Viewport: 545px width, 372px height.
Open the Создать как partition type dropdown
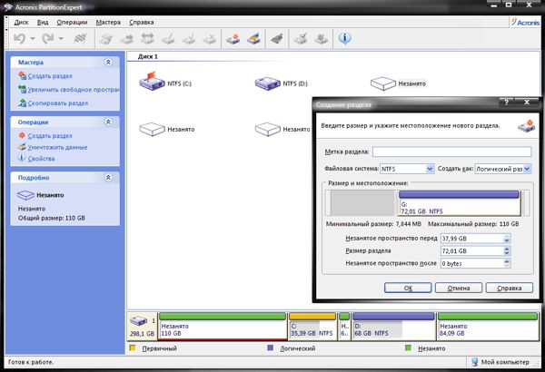point(527,169)
